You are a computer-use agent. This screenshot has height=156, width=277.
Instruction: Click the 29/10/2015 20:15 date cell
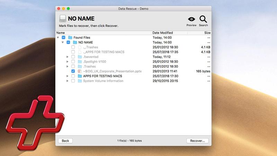pyautogui.click(x=166, y=81)
